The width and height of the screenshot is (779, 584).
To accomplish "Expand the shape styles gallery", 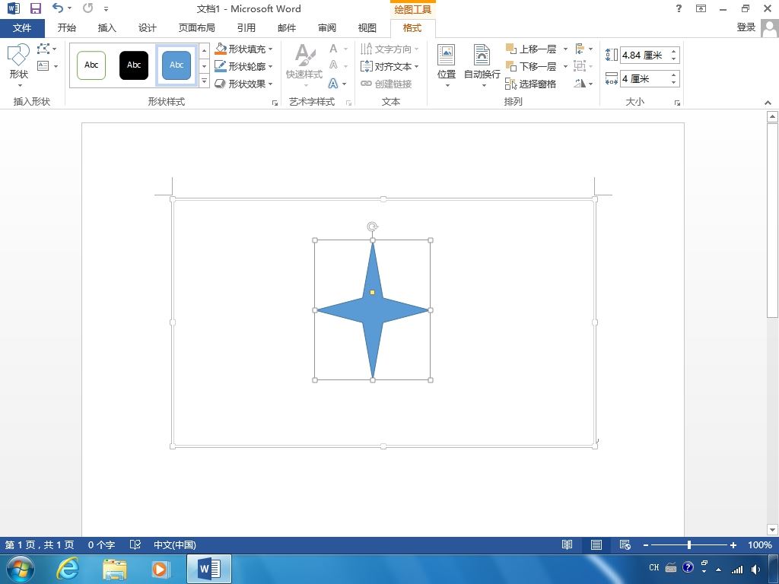I will 204,81.
